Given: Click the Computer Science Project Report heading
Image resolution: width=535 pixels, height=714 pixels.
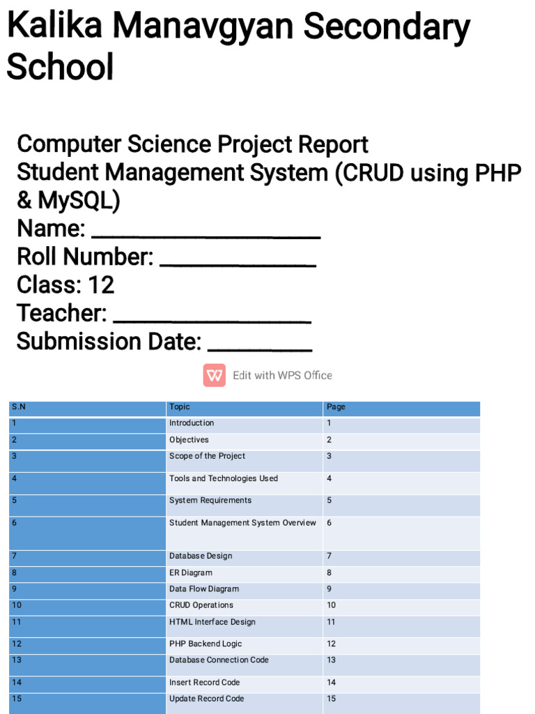Looking at the screenshot, I should pyautogui.click(x=192, y=144).
